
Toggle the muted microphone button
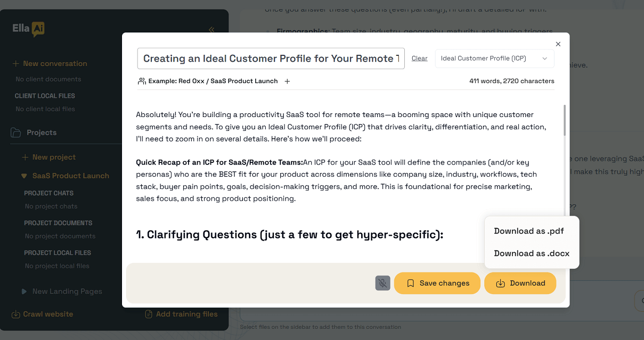pos(382,283)
